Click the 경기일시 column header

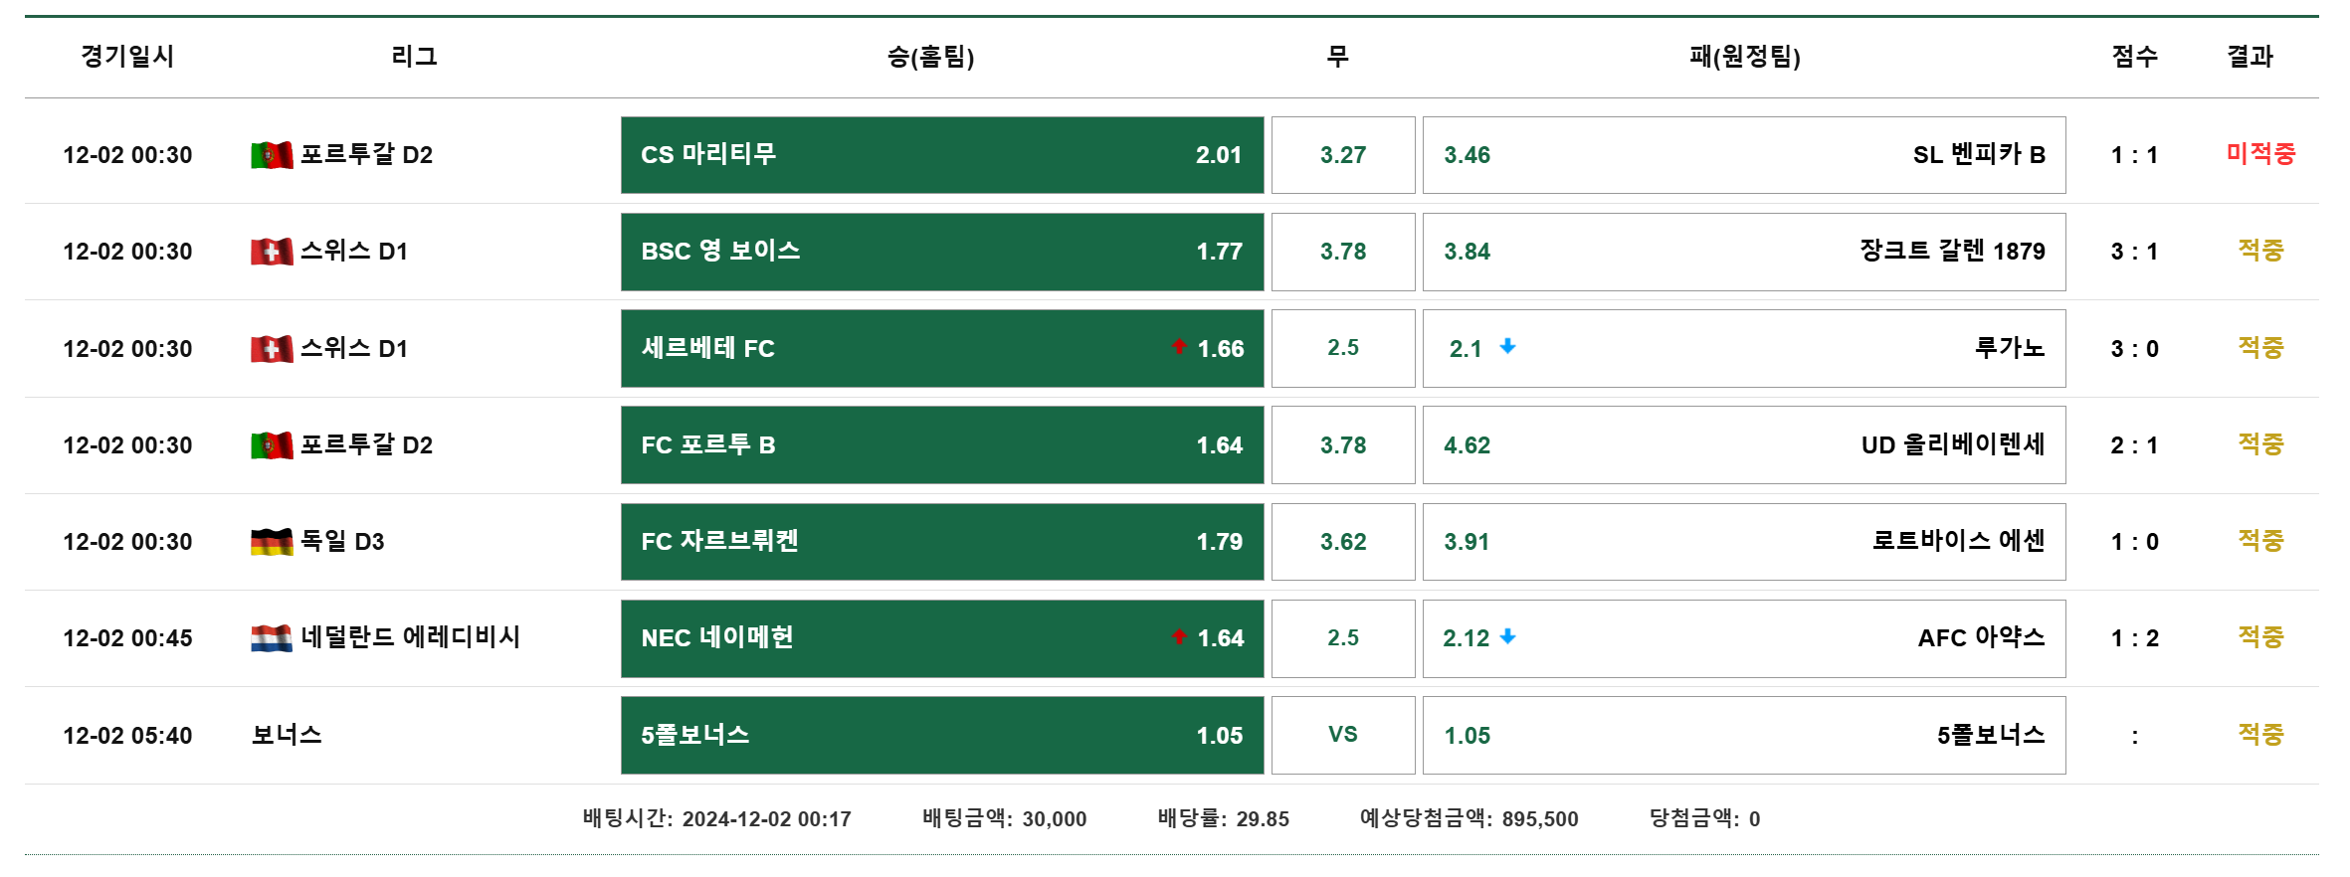[x=127, y=57]
